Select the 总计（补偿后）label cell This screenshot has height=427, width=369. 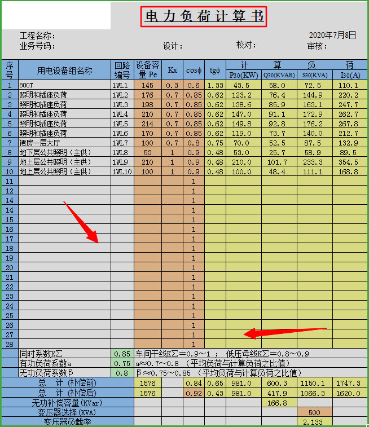tap(68, 393)
